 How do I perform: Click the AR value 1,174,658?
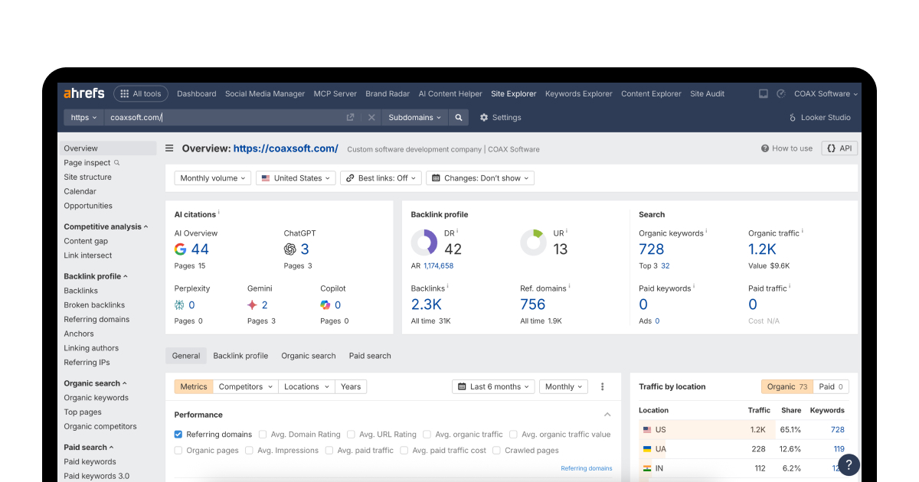click(438, 265)
